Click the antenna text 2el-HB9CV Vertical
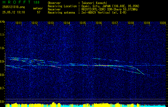The height and width of the screenshot is (107, 168). point(96,13)
